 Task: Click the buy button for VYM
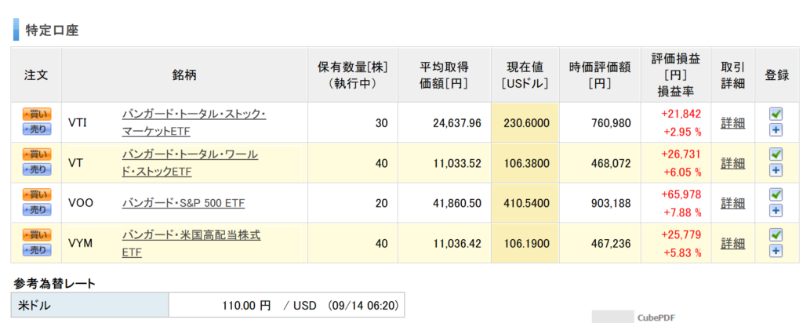click(37, 234)
